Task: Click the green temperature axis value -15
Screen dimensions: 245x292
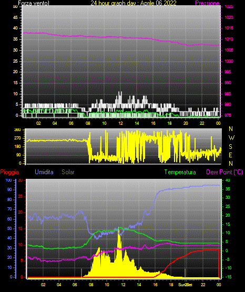Action: [228, 277]
